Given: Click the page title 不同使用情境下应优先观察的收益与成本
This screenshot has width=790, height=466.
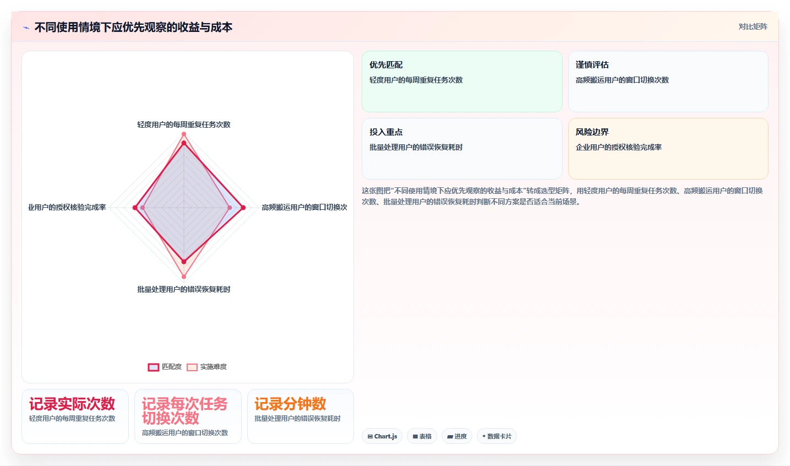Looking at the screenshot, I should coord(133,27).
